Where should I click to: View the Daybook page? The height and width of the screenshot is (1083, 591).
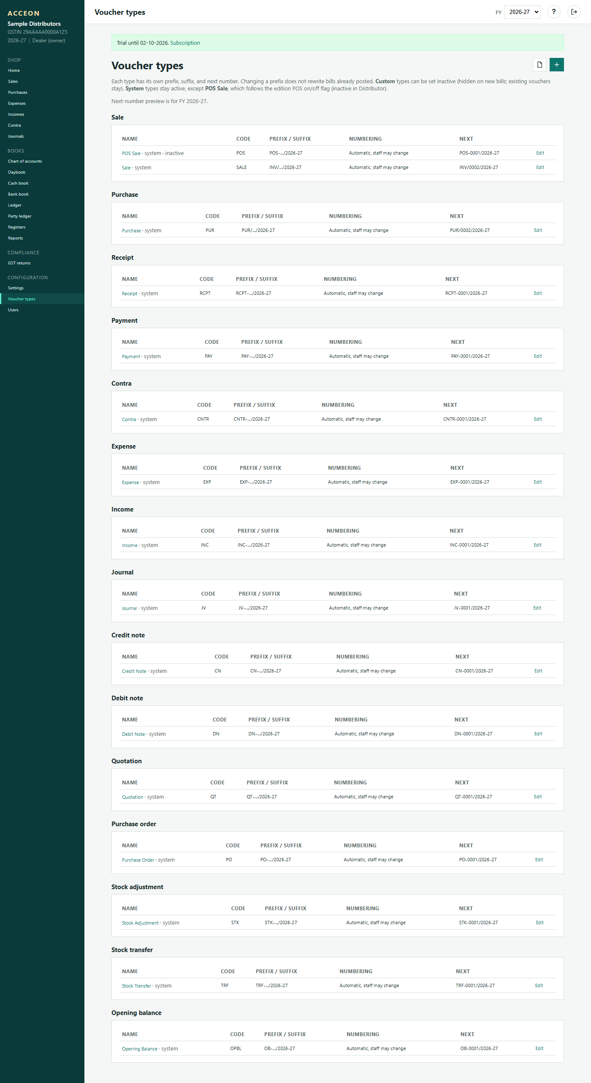(x=17, y=172)
